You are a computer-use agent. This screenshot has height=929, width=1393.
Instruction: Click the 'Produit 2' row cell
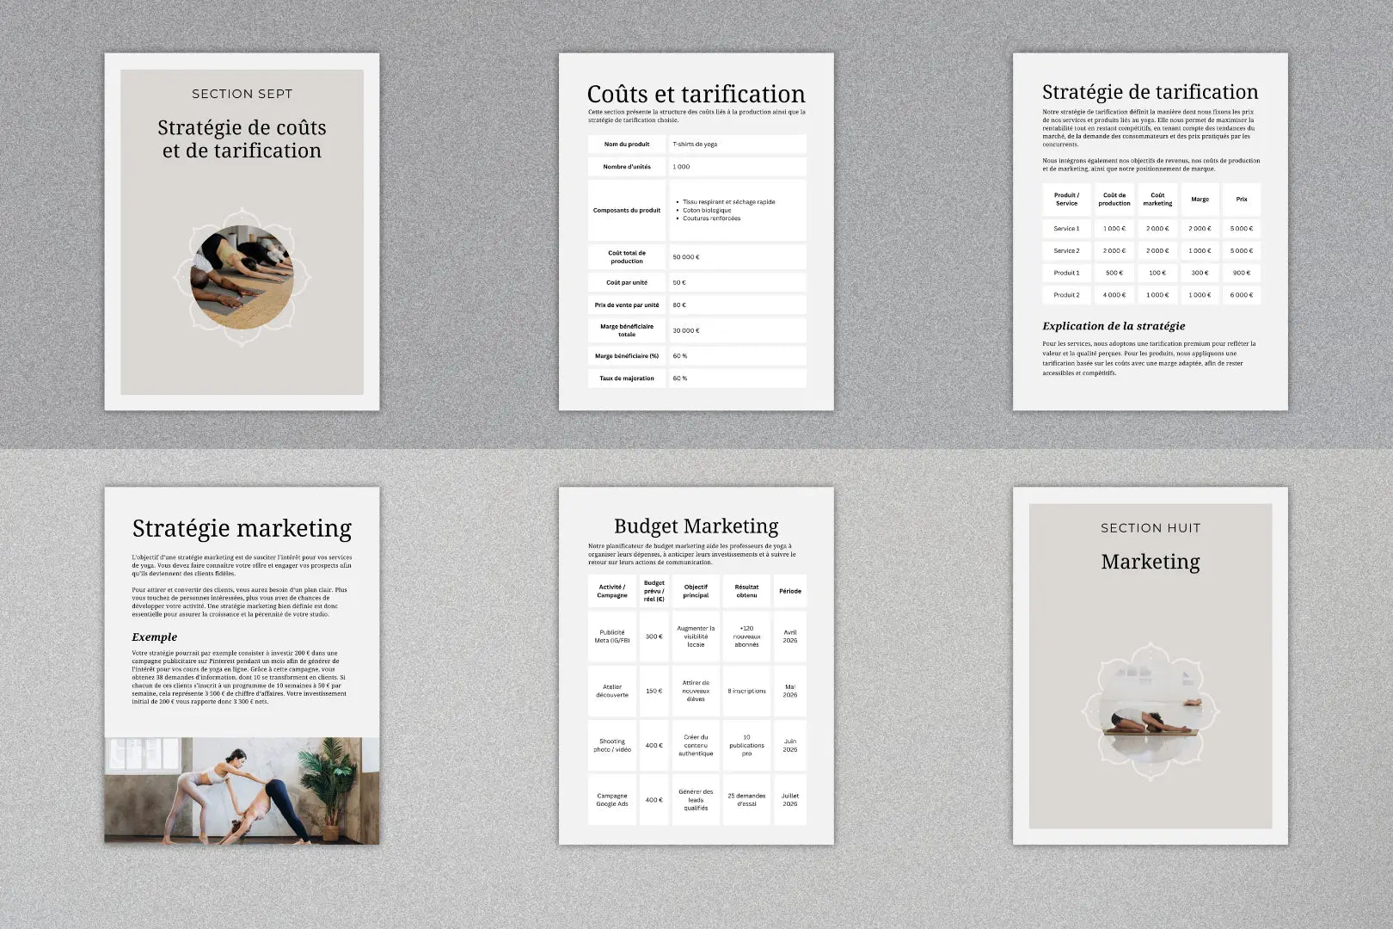point(1066,295)
